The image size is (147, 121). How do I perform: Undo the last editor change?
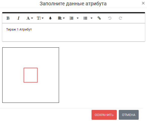tap(110, 18)
